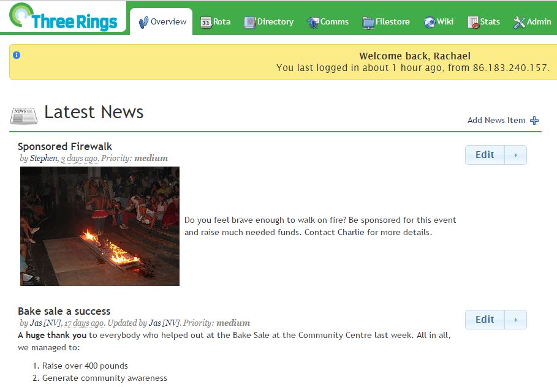Edit the Bake sale a success item

[x=485, y=320]
